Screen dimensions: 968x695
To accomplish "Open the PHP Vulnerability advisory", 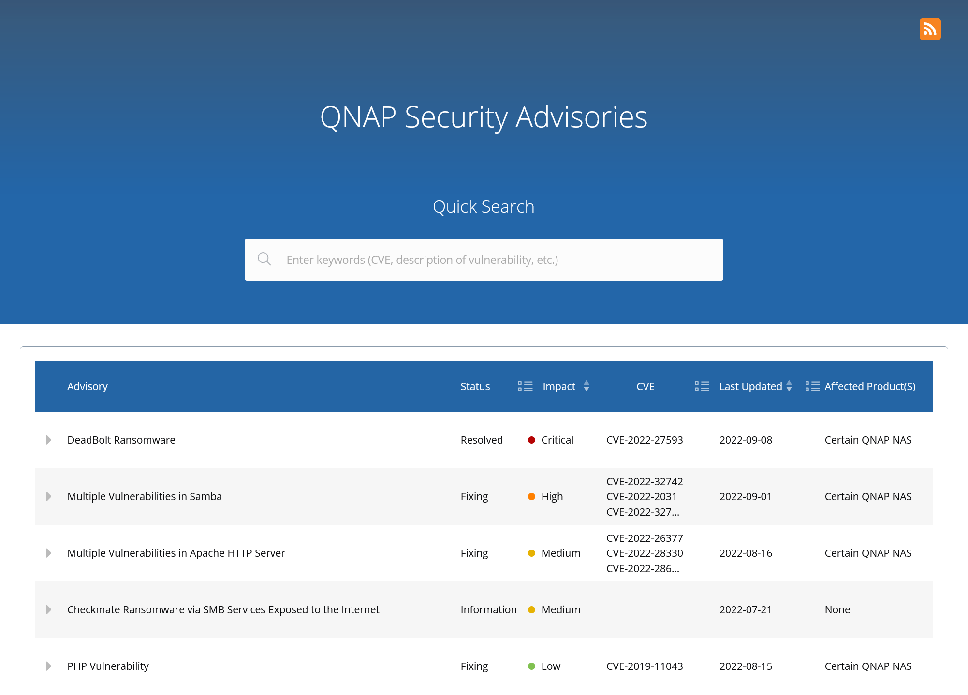I will coord(108,666).
